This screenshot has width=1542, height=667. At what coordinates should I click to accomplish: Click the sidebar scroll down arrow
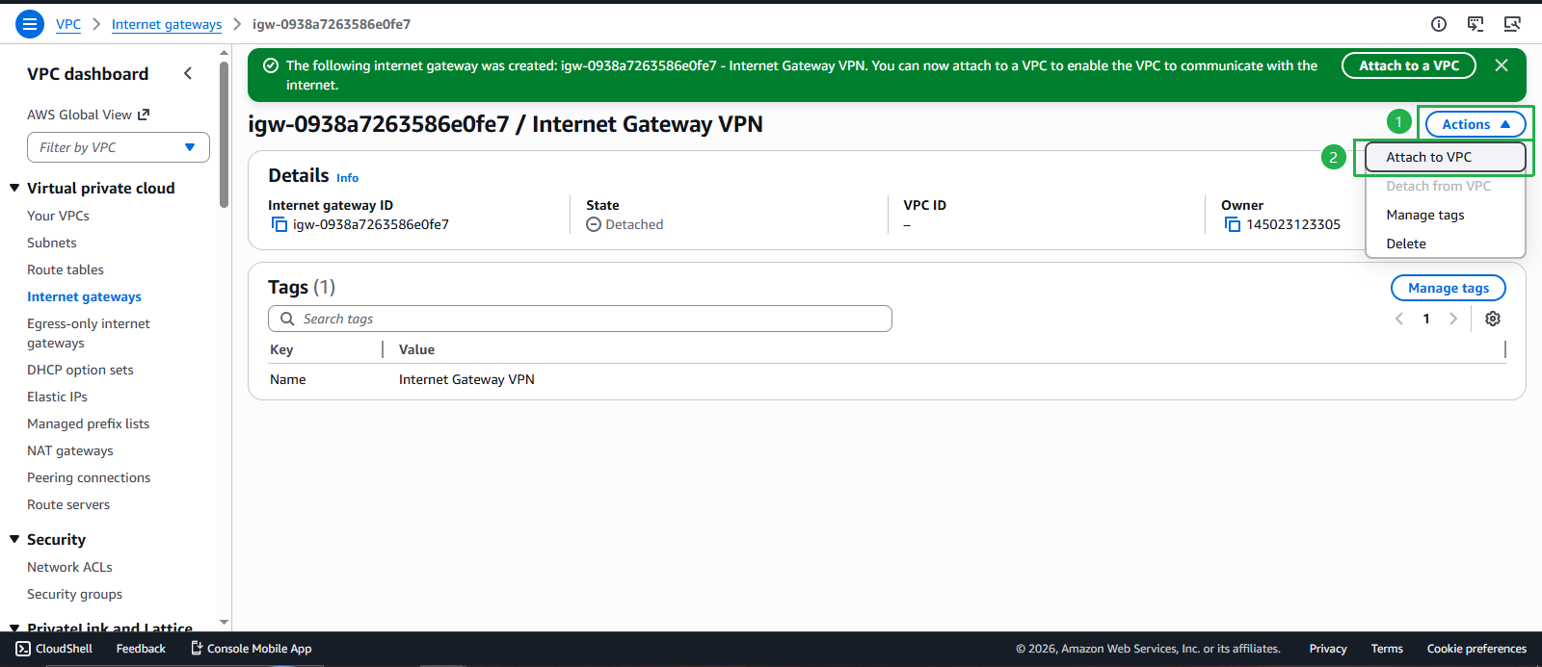pos(224,623)
